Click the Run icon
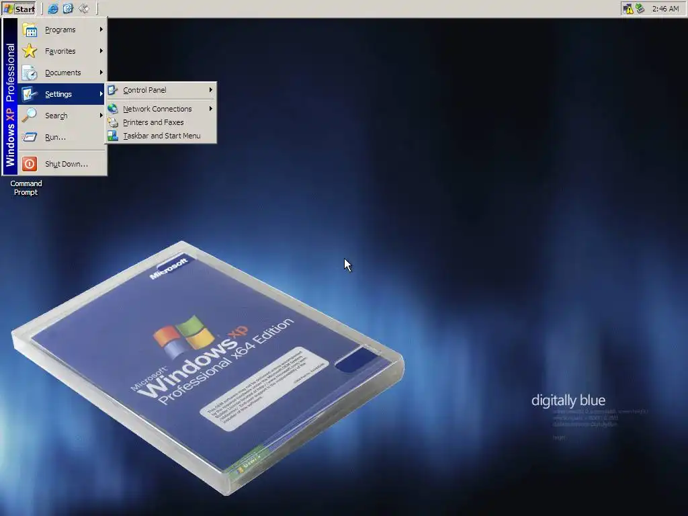Viewport: 688px width, 516px height. pos(30,137)
